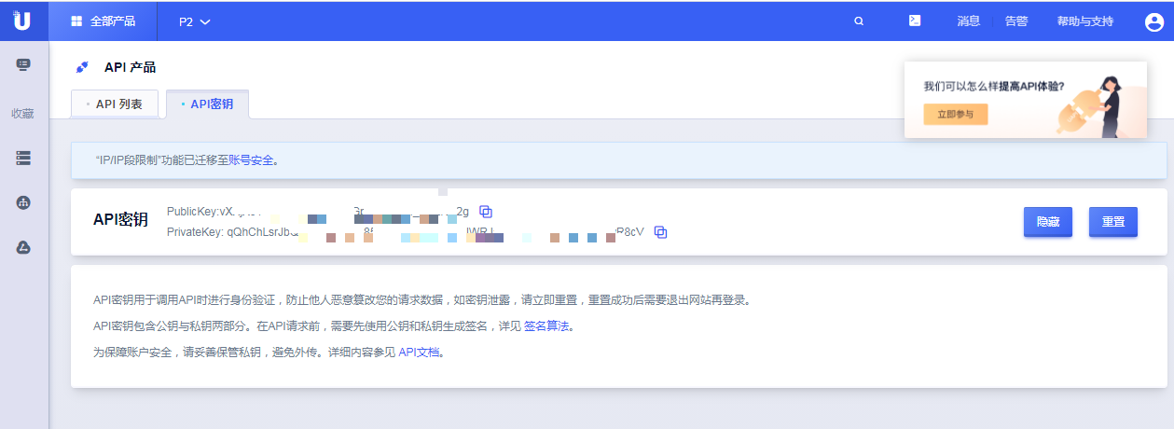
Task: Select the API密钥 tab
Action: (x=208, y=104)
